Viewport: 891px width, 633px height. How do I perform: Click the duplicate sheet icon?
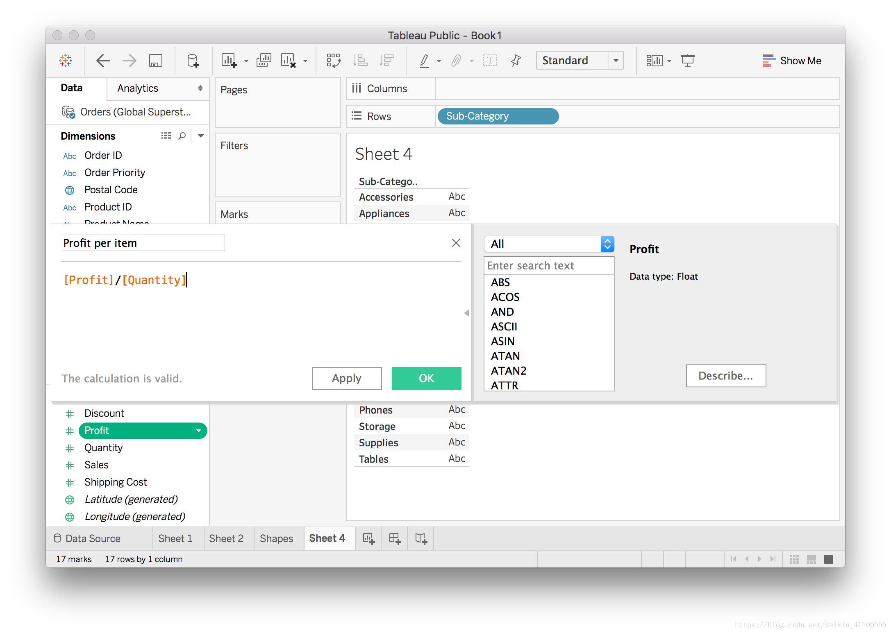pos(264,61)
